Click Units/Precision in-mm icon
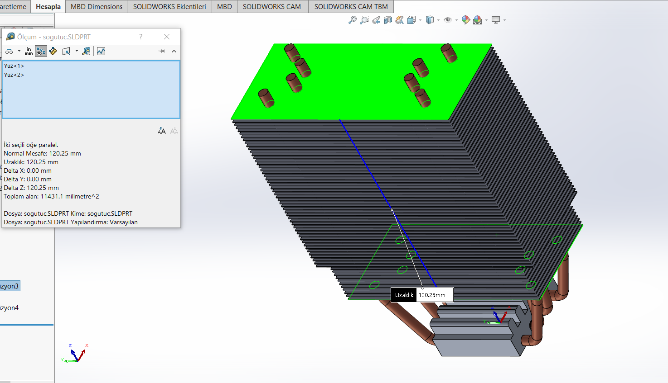Image resolution: width=668 pixels, height=383 pixels. click(29, 52)
